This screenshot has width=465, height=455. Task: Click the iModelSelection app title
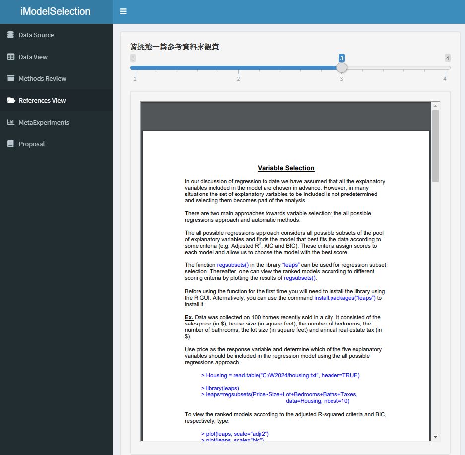point(56,11)
